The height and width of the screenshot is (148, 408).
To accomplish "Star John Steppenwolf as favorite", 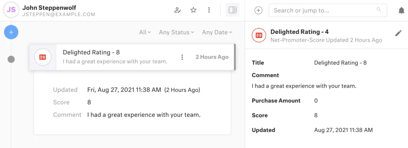I will (193, 10).
